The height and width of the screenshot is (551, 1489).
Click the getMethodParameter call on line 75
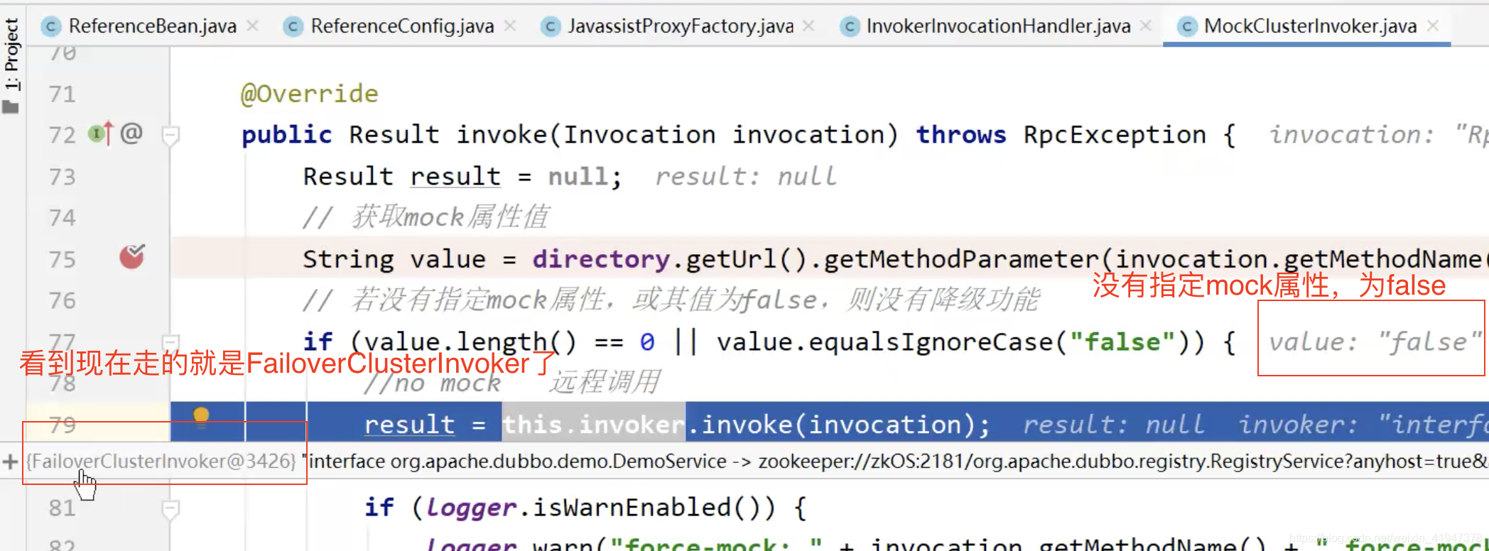click(961, 259)
